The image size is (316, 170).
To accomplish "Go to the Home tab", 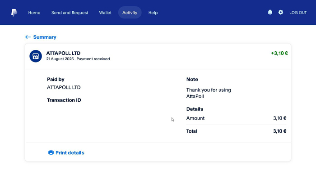I will pos(34,13).
